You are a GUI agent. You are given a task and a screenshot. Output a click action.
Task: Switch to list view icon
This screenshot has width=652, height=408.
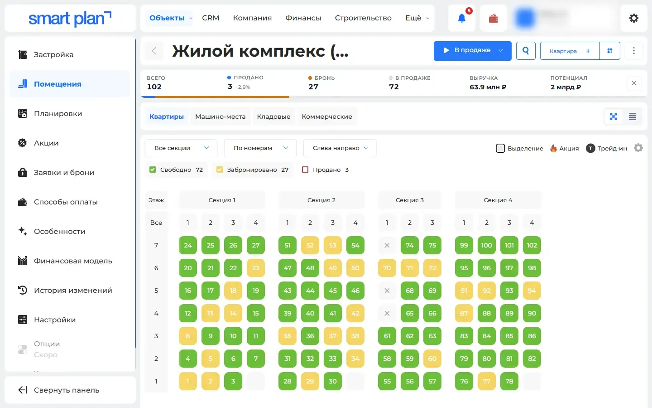pyautogui.click(x=633, y=117)
